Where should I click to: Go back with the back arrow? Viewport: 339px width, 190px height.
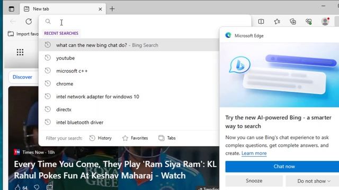[x=13, y=22]
